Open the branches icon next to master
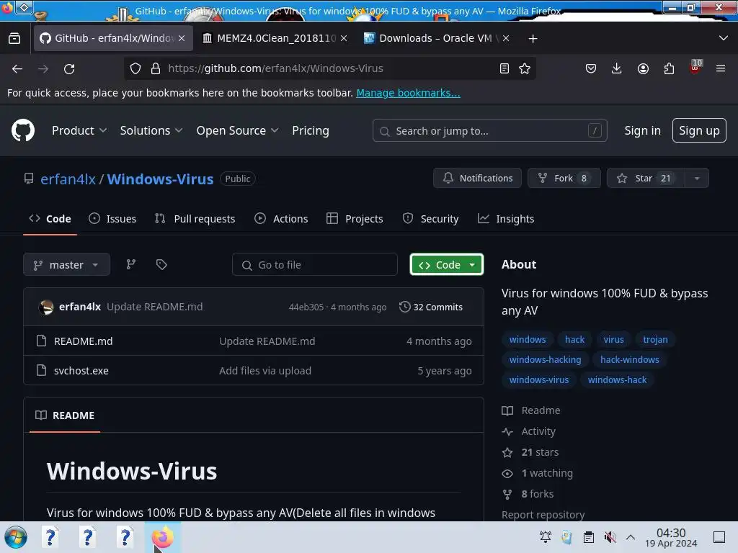 point(131,264)
